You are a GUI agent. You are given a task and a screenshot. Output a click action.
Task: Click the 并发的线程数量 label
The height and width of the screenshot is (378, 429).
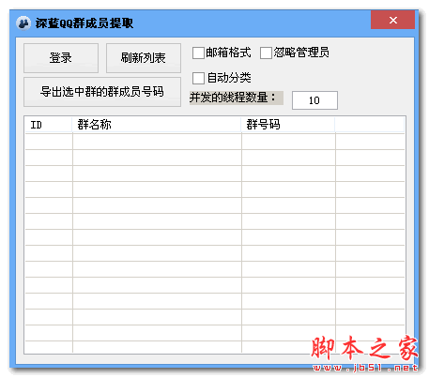(237, 98)
